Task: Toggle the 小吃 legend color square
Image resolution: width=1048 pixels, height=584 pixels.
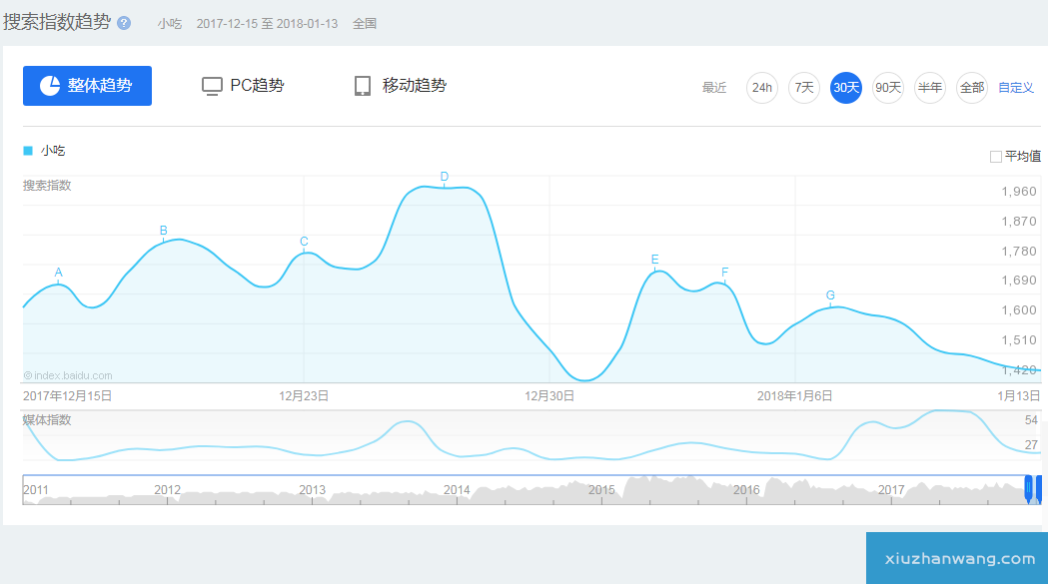Action: (28, 151)
